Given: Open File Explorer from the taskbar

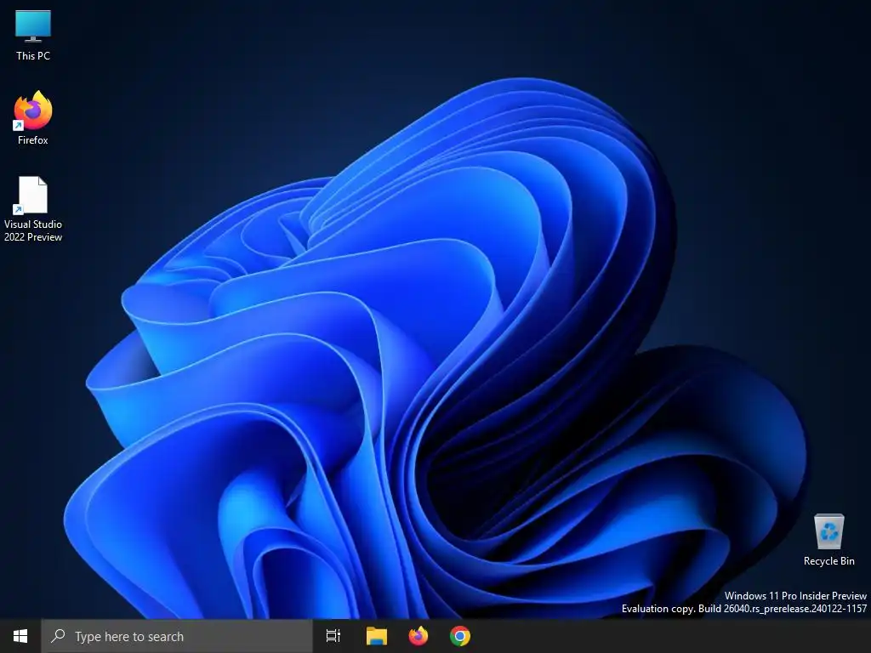Looking at the screenshot, I should 377,636.
